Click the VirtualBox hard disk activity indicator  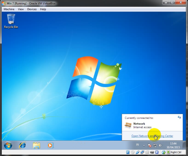128,152
